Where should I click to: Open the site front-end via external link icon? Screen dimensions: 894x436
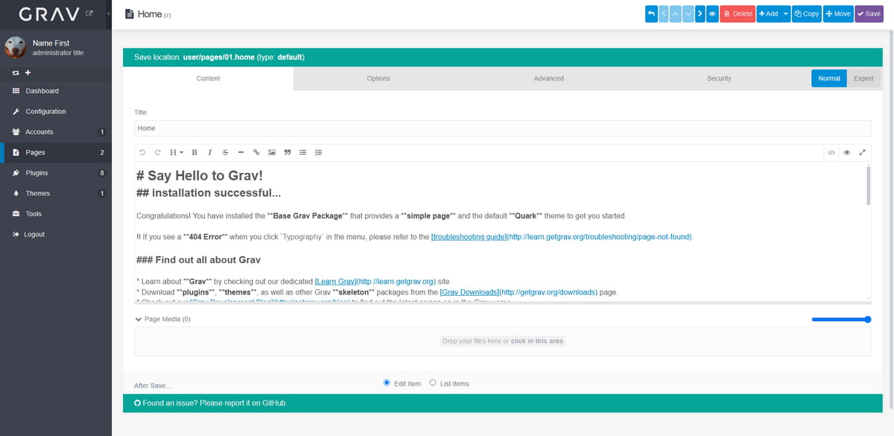(90, 13)
